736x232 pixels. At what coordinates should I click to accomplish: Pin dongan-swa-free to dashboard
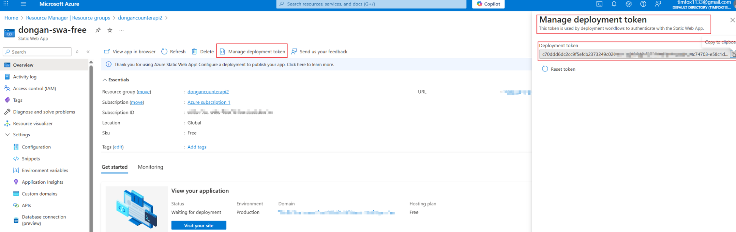coord(98,30)
